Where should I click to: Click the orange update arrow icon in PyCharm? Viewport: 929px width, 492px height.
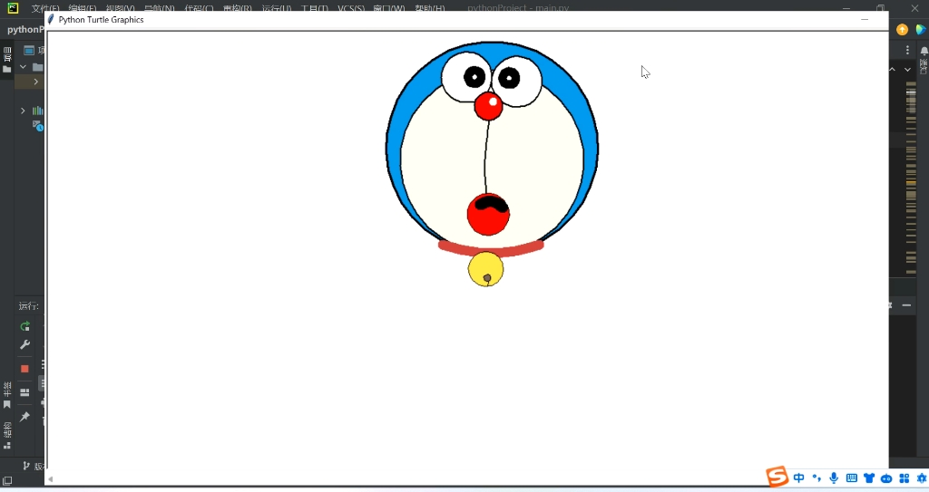click(x=903, y=30)
